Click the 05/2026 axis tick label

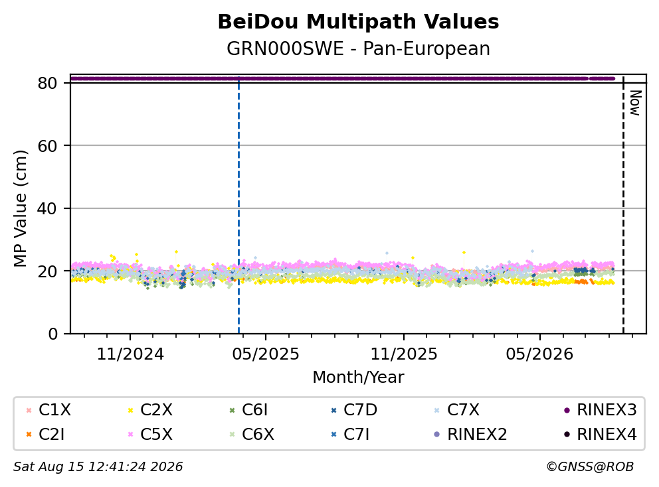pyautogui.click(x=539, y=354)
